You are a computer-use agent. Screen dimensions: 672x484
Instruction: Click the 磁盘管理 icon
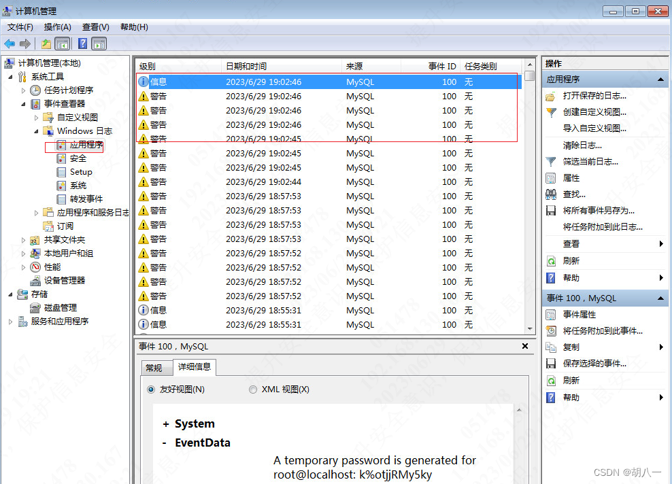point(35,308)
